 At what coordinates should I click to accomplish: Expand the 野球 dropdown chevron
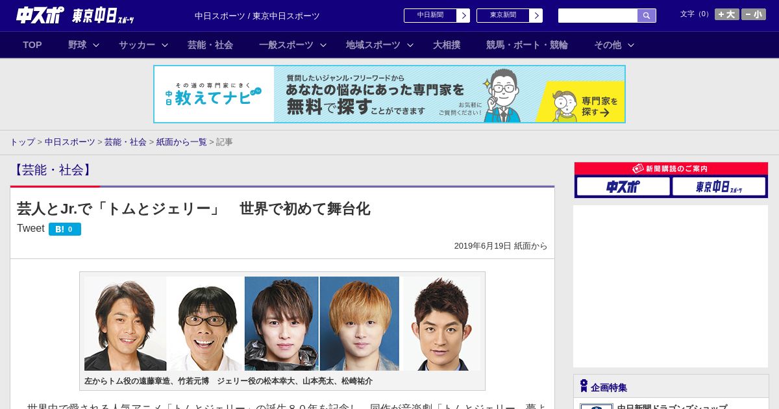96,45
